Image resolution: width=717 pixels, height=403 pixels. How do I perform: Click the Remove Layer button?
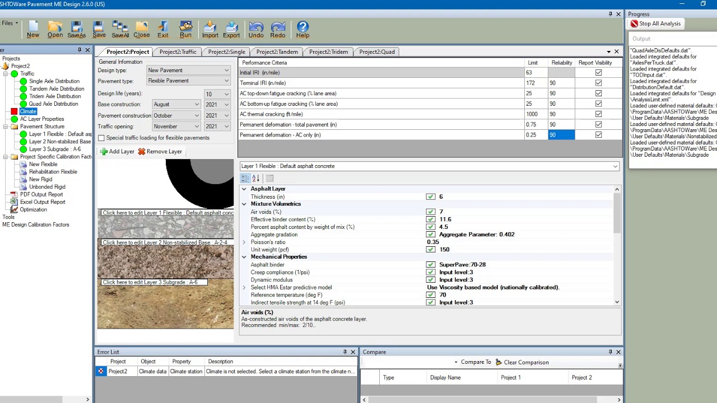pos(160,152)
